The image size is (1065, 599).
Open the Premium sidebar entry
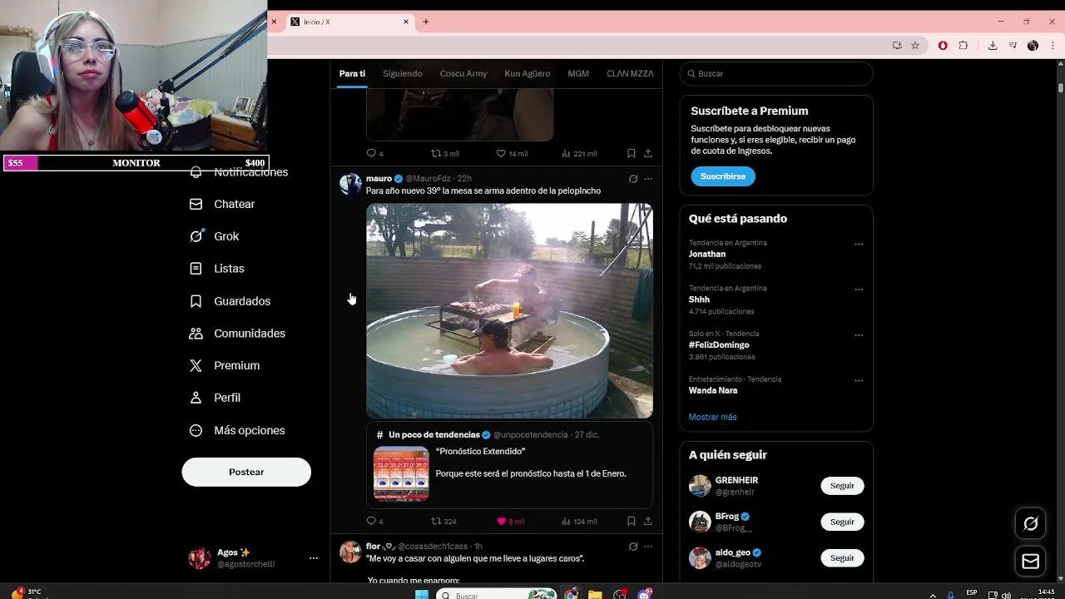click(225, 365)
